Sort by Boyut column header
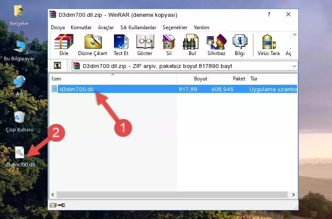The height and width of the screenshot is (219, 332). pyautogui.click(x=193, y=79)
